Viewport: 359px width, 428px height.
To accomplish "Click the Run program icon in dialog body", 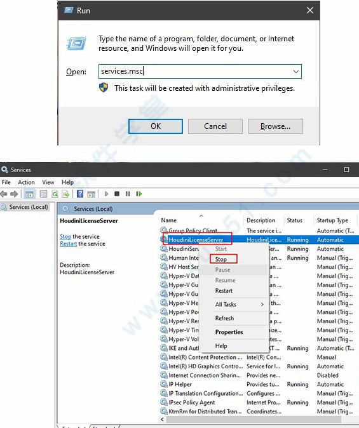I will pos(76,43).
